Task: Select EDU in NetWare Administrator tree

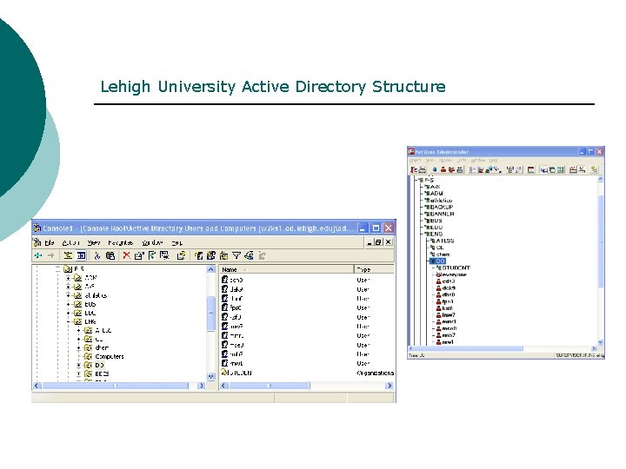Action: (x=436, y=228)
